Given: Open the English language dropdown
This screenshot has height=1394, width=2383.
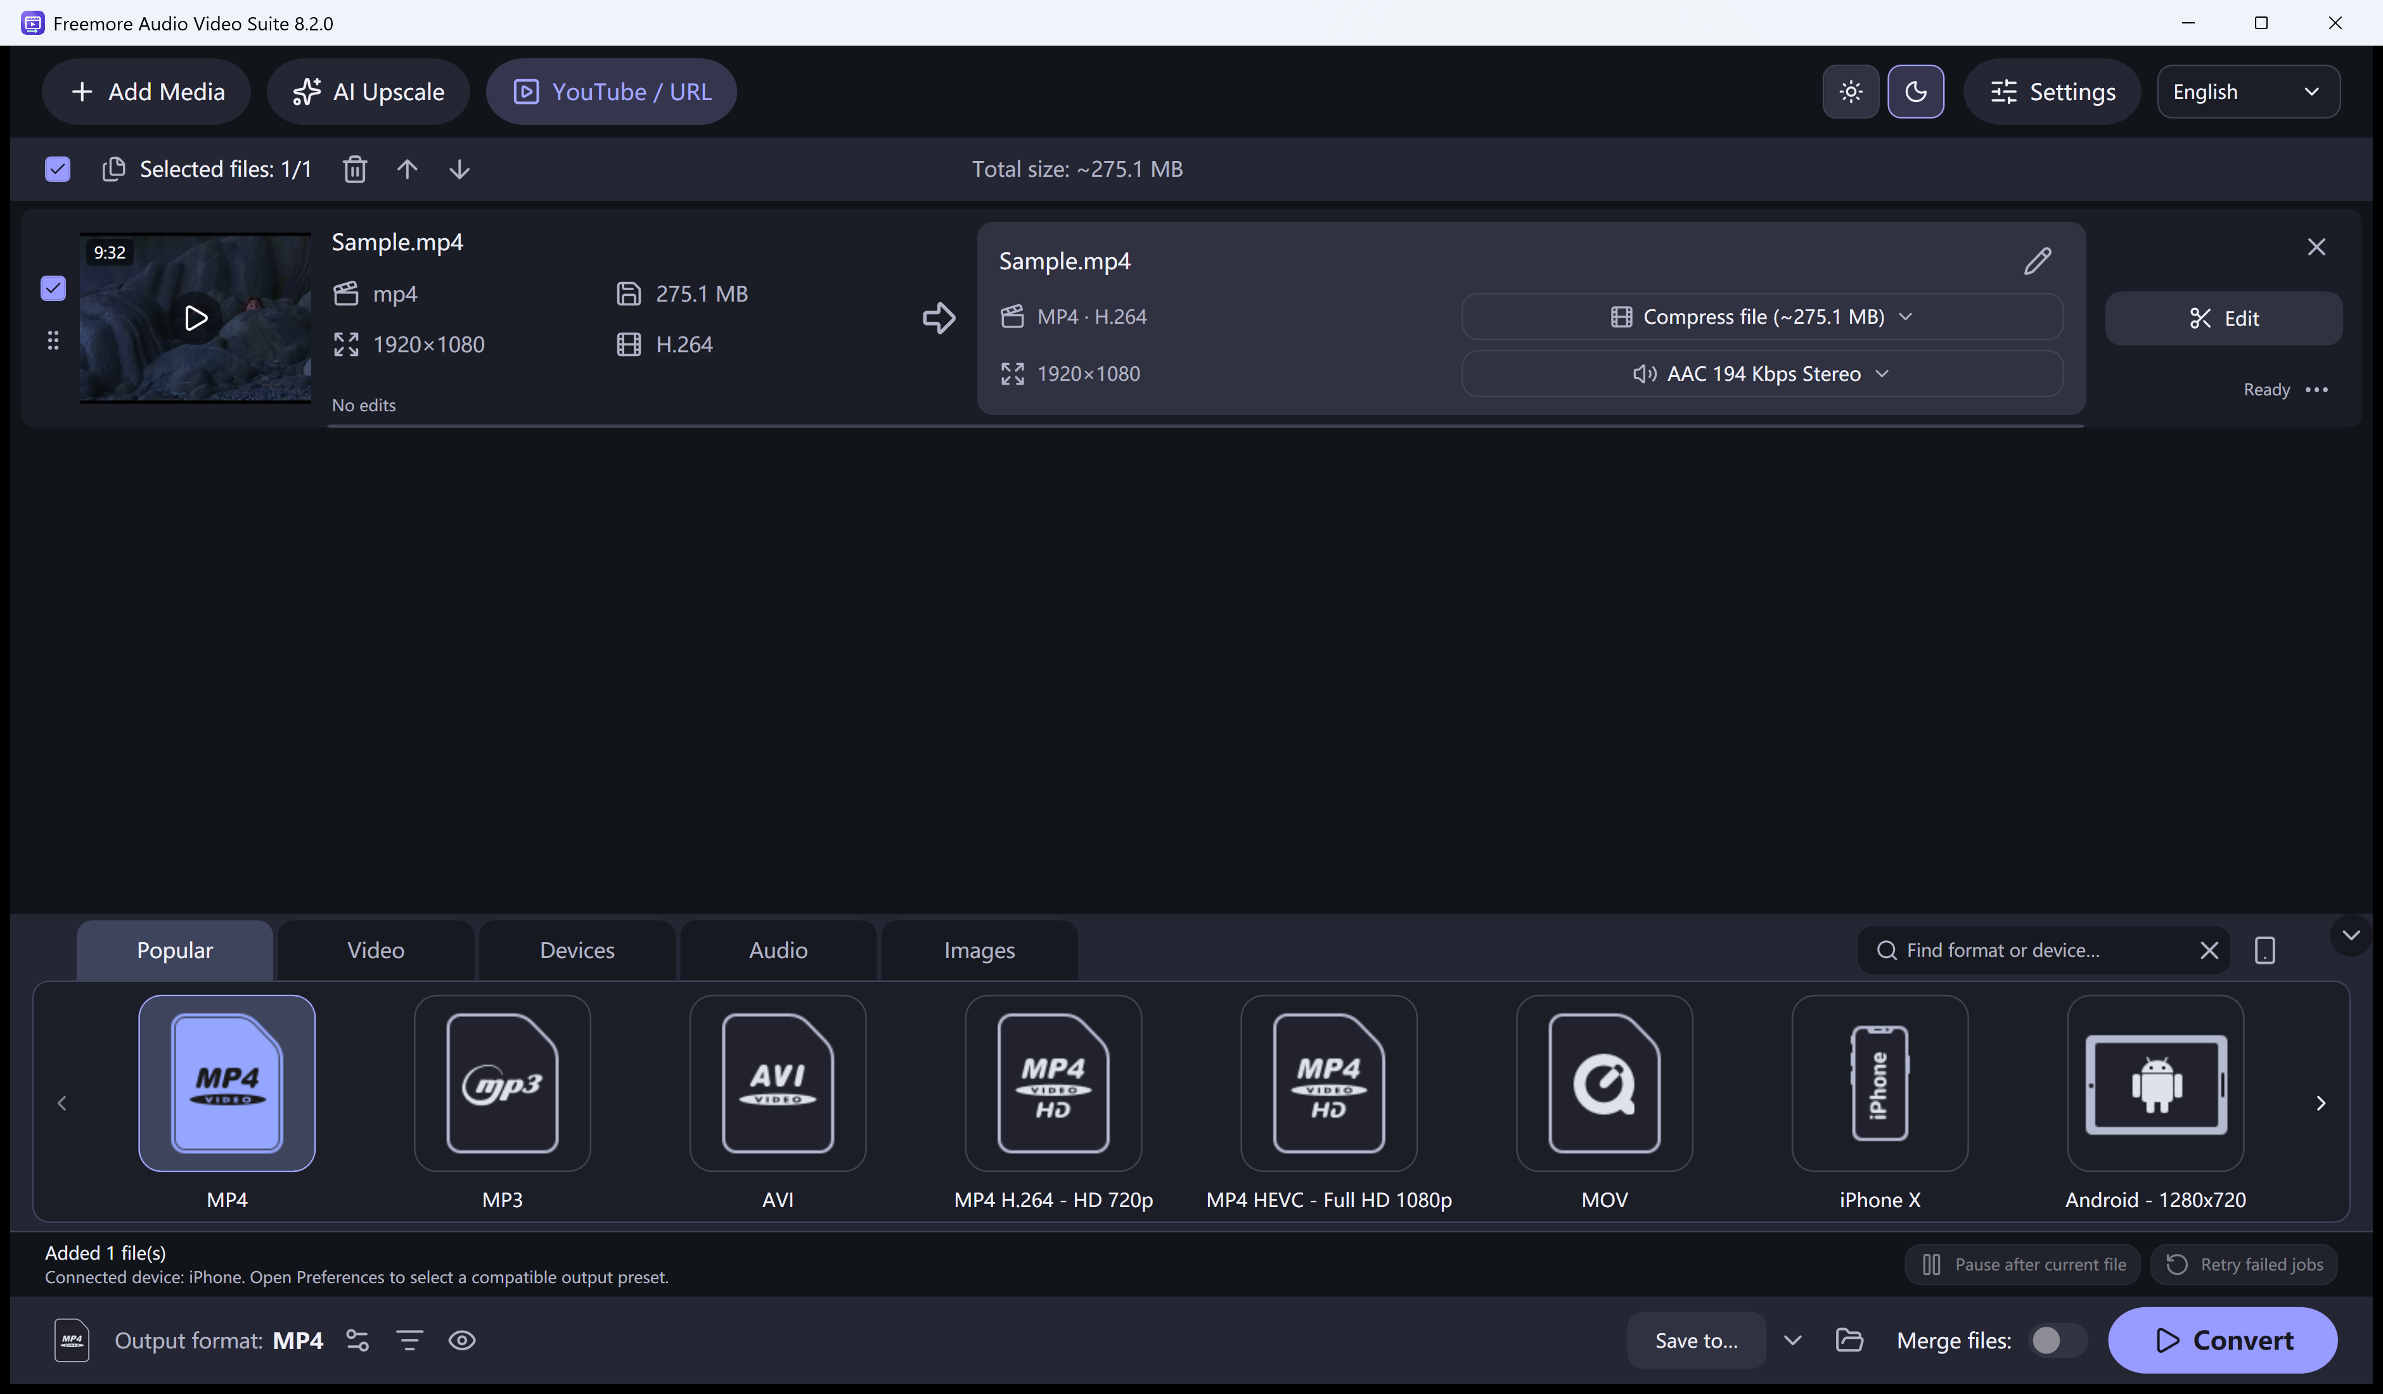Looking at the screenshot, I should (2249, 92).
